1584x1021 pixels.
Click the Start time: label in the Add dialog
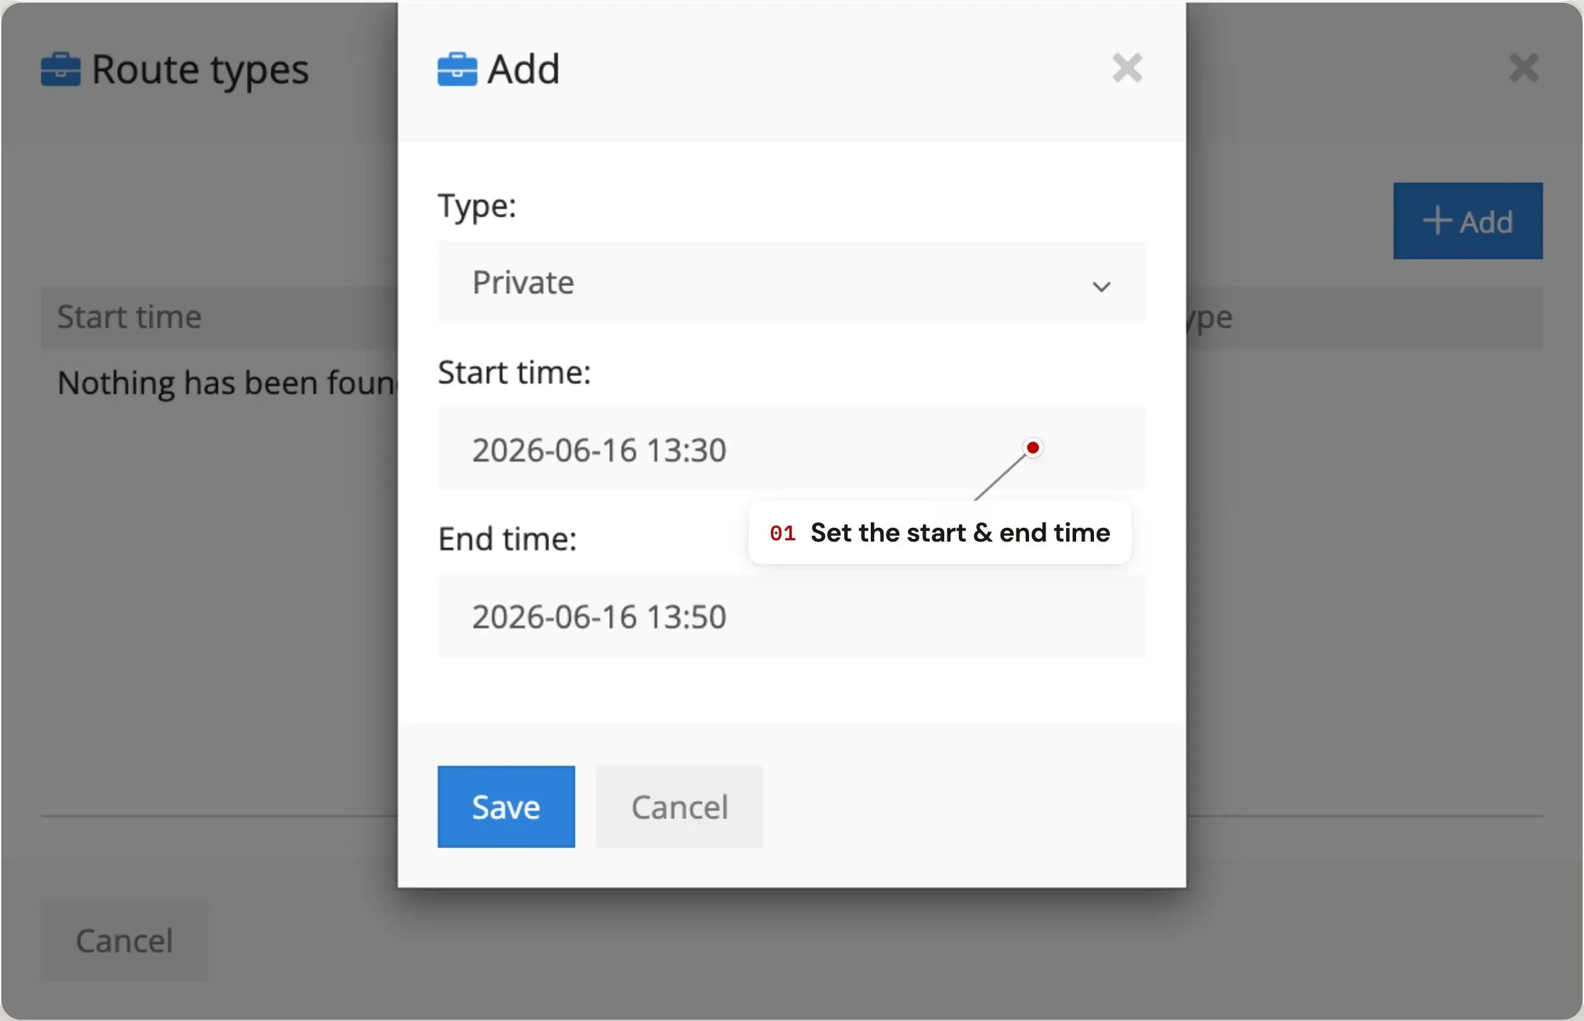click(x=514, y=372)
